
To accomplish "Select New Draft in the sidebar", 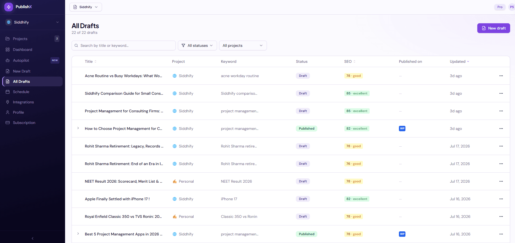I will [x=33, y=71].
